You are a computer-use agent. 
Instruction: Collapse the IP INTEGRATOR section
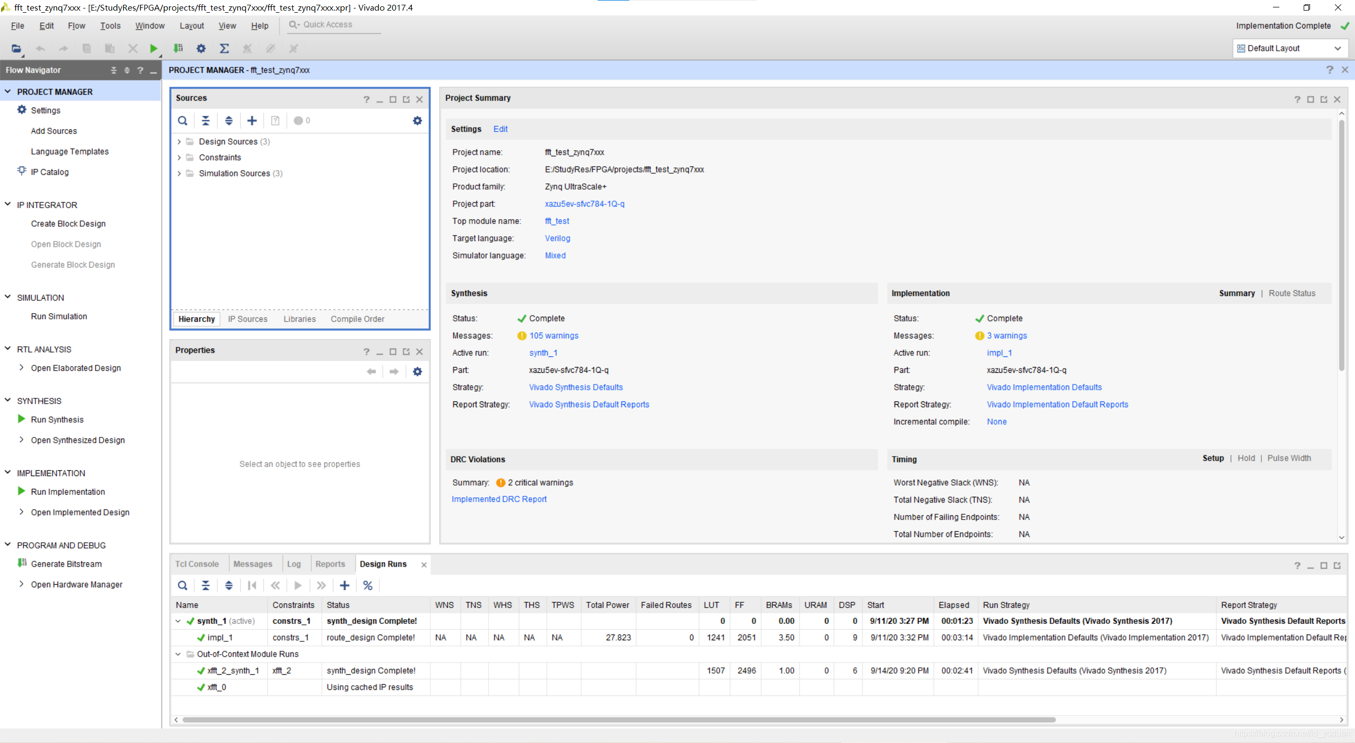click(8, 204)
